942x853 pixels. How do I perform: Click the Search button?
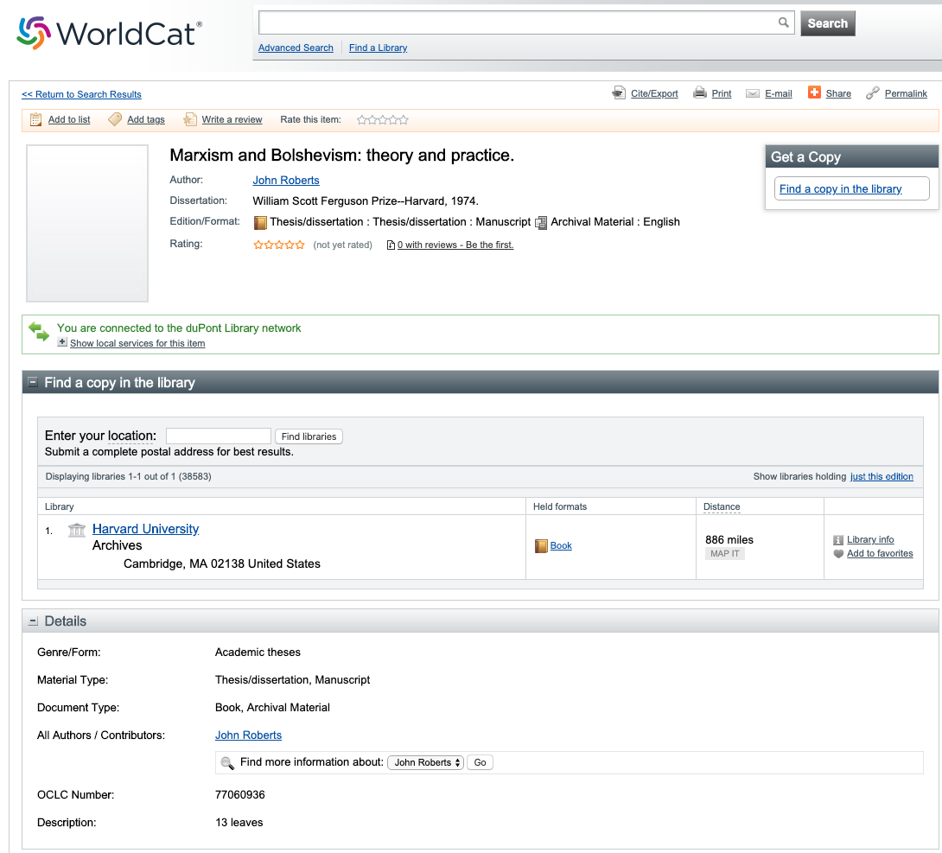coord(827,23)
